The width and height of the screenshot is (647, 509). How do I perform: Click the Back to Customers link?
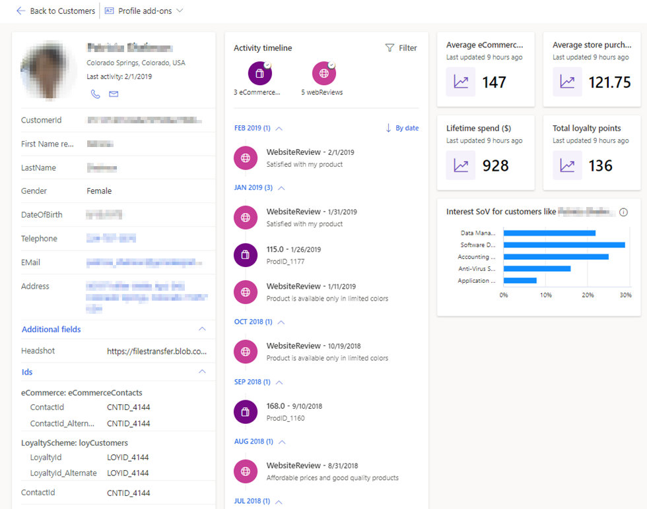pos(55,11)
